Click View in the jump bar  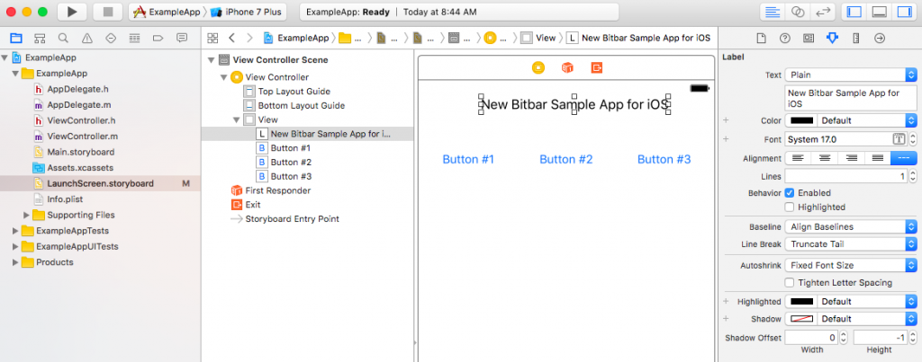coord(539,38)
